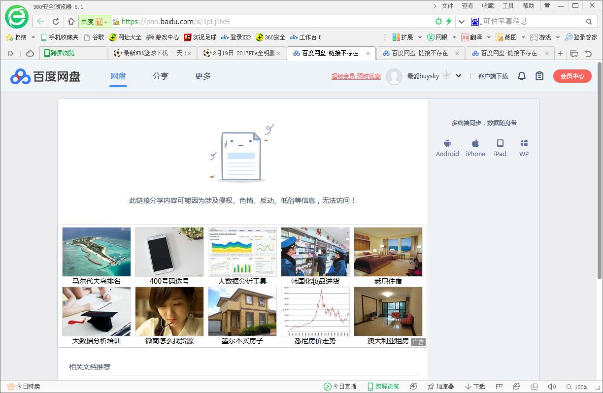Select the WP client icon
Screen dimensions: 603x393
coord(524,148)
